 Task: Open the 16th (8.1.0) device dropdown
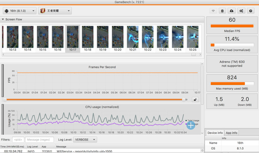(20, 11)
